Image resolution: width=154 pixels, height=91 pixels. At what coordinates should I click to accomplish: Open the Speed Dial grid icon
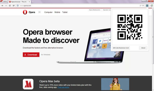pyautogui.click(x=14, y=6)
